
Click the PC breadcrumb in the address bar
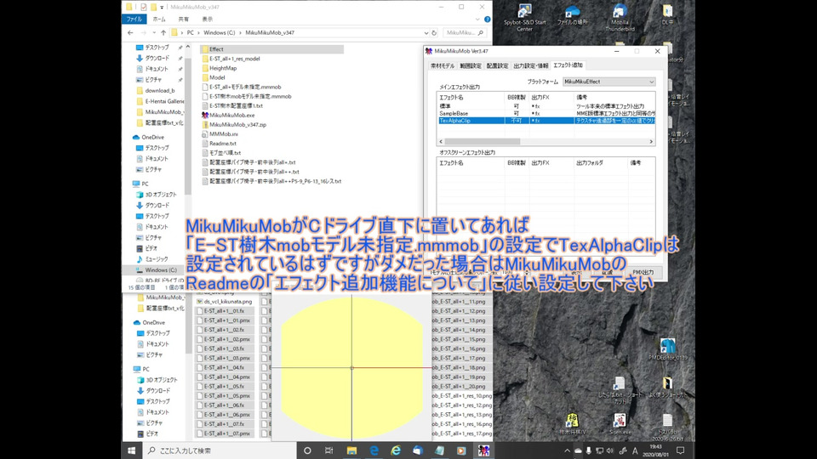click(190, 32)
